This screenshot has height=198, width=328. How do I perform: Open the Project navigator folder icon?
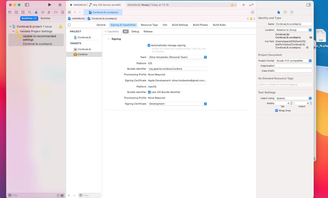click(x=10, y=12)
